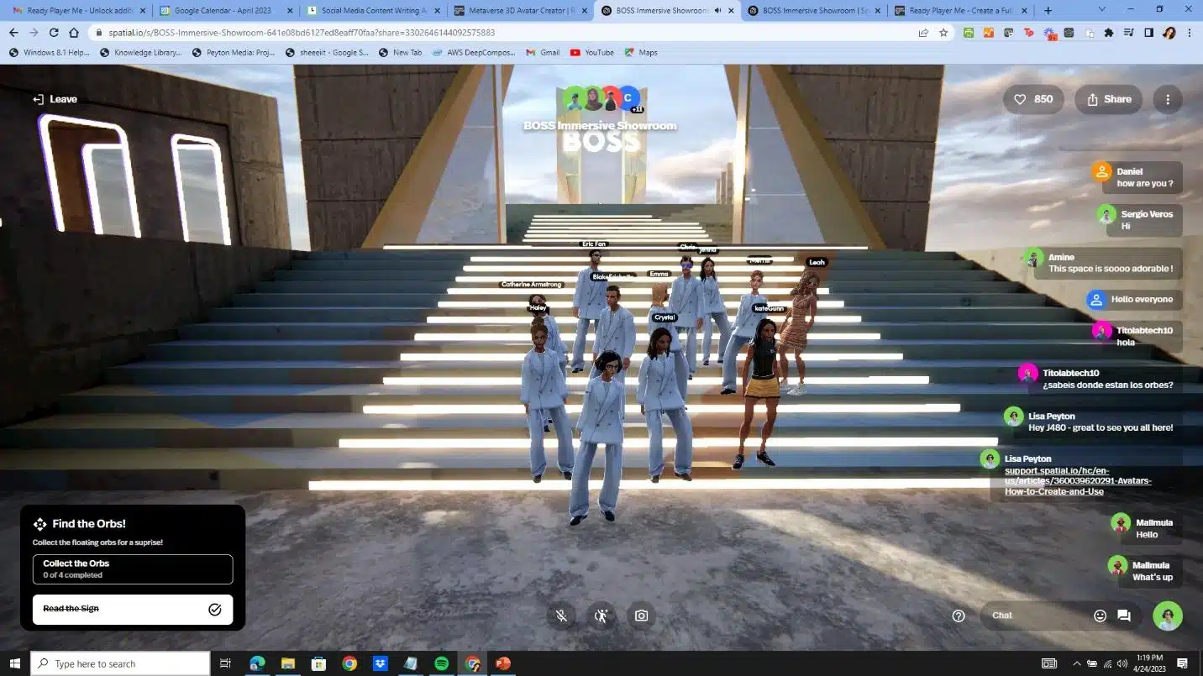This screenshot has width=1203, height=676.
Task: Open Dropbox from the taskbar
Action: coord(380,663)
